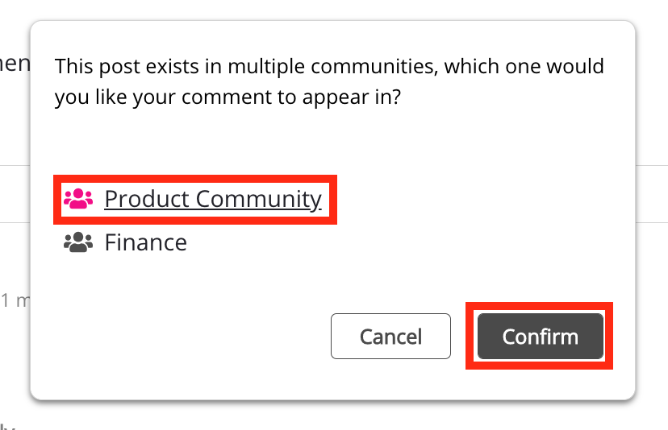
Task: Tap the unselected gray community icon
Action: pos(78,242)
